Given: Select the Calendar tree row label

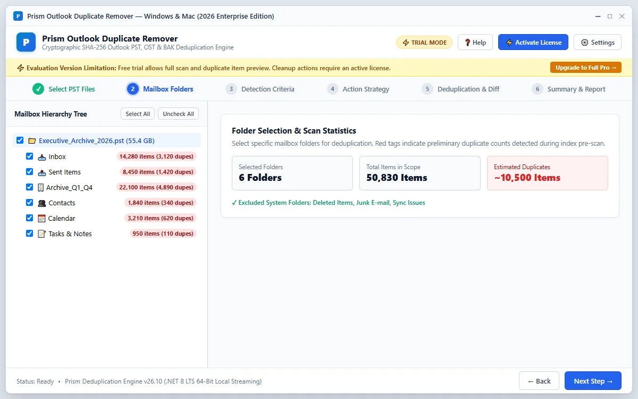Looking at the screenshot, I should point(62,219).
